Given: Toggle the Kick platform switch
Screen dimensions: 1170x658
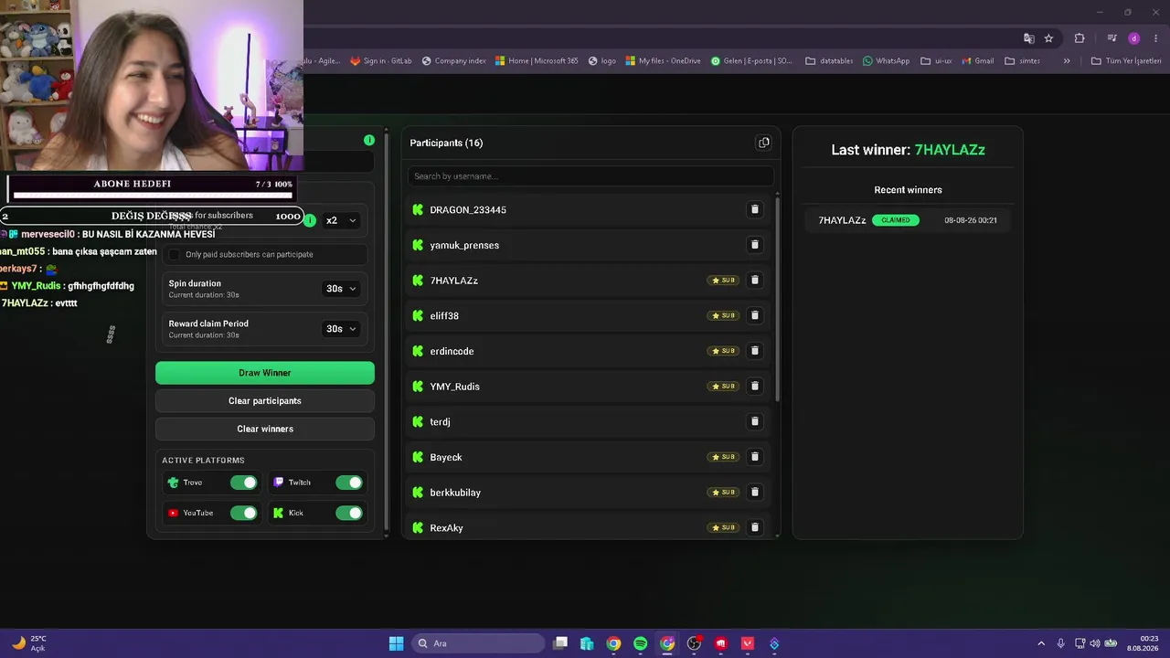Looking at the screenshot, I should (x=349, y=513).
